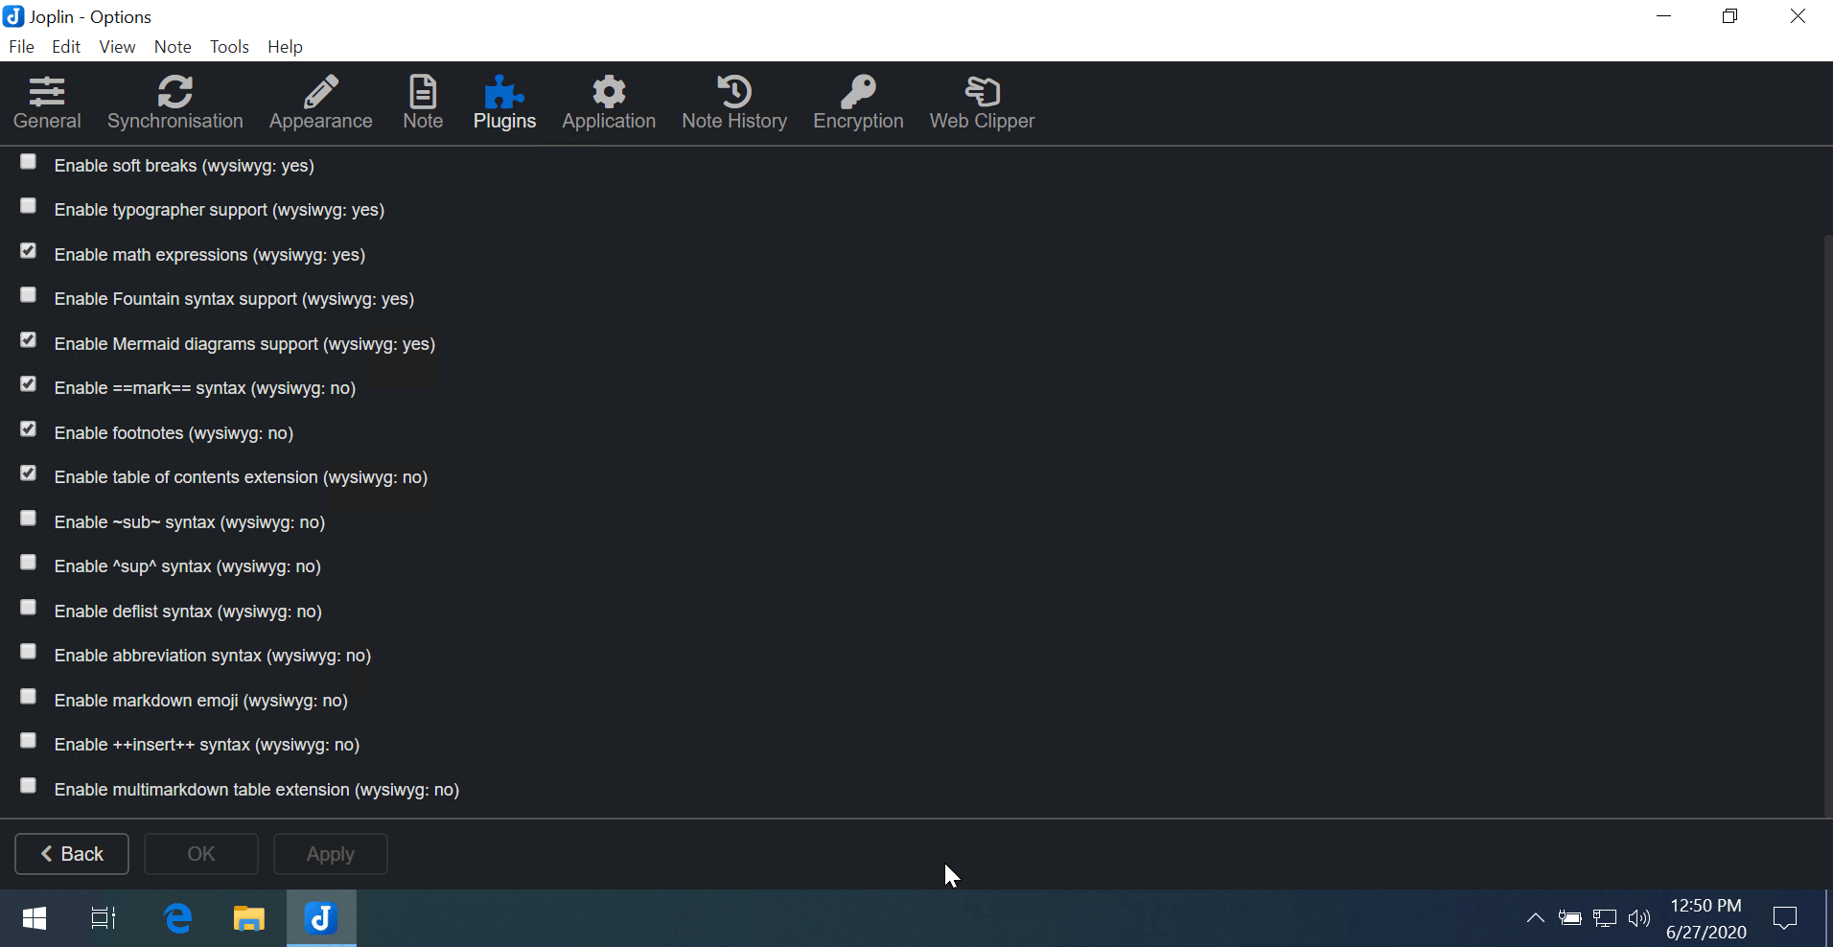Open the Web Clipper settings
Image resolution: width=1833 pixels, height=947 pixels.
pos(982,102)
